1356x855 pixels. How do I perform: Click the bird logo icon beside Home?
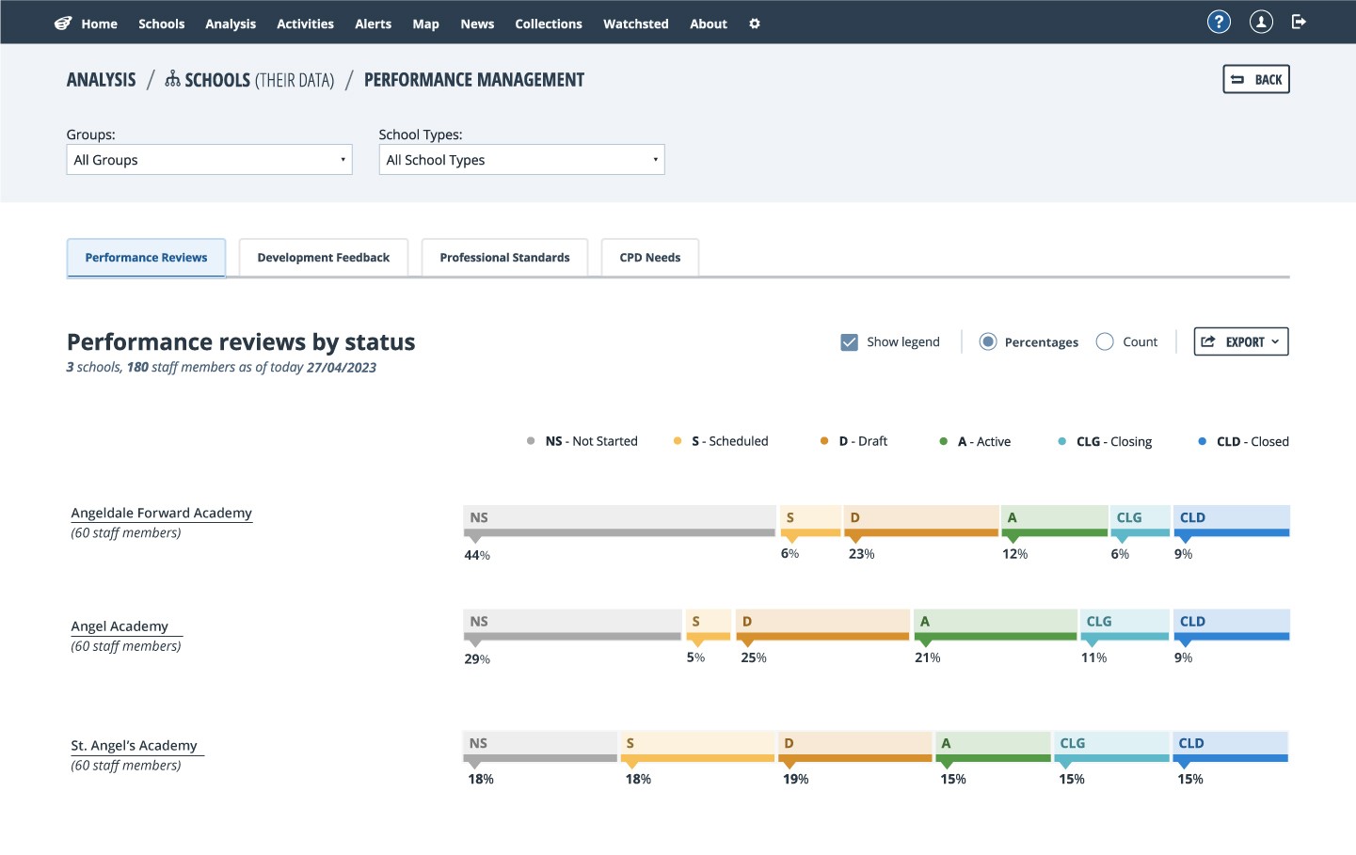[63, 24]
